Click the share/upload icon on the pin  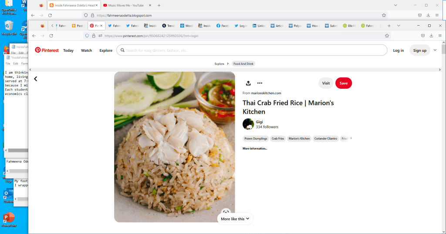[248, 83]
